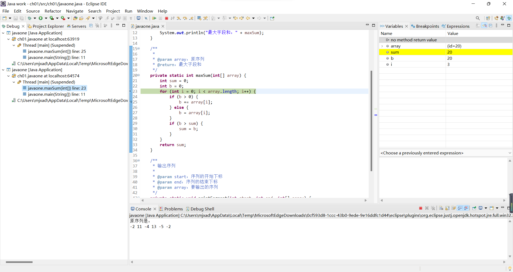Viewport: 513px width, 272px height.
Task: Click the New file wizard icon
Action: point(5,18)
